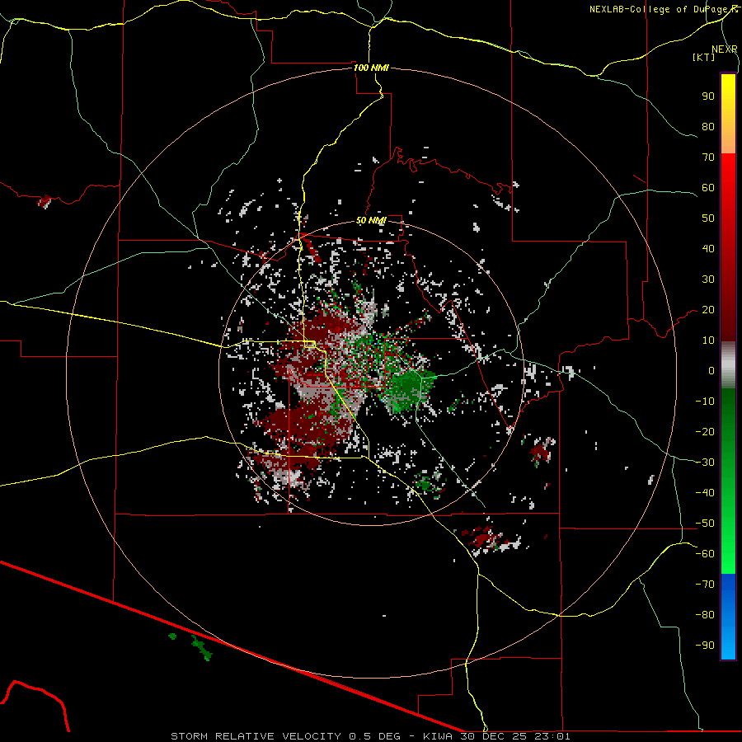Click the -60 value on velocity scale
The width and height of the screenshot is (742, 742).
[x=705, y=554]
